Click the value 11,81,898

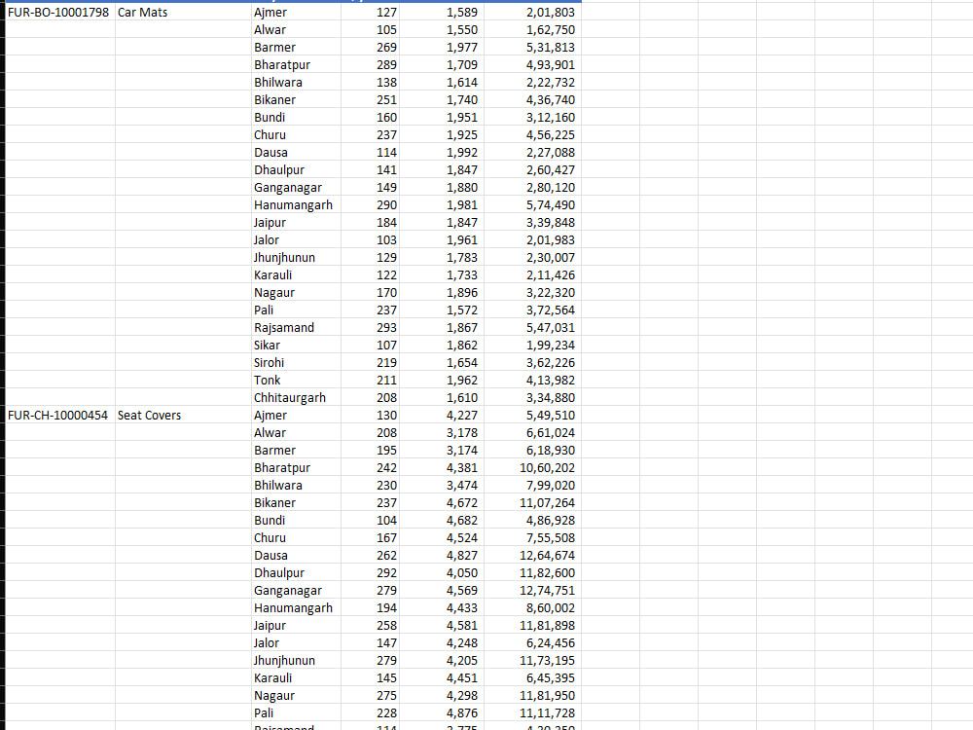pyautogui.click(x=532, y=626)
